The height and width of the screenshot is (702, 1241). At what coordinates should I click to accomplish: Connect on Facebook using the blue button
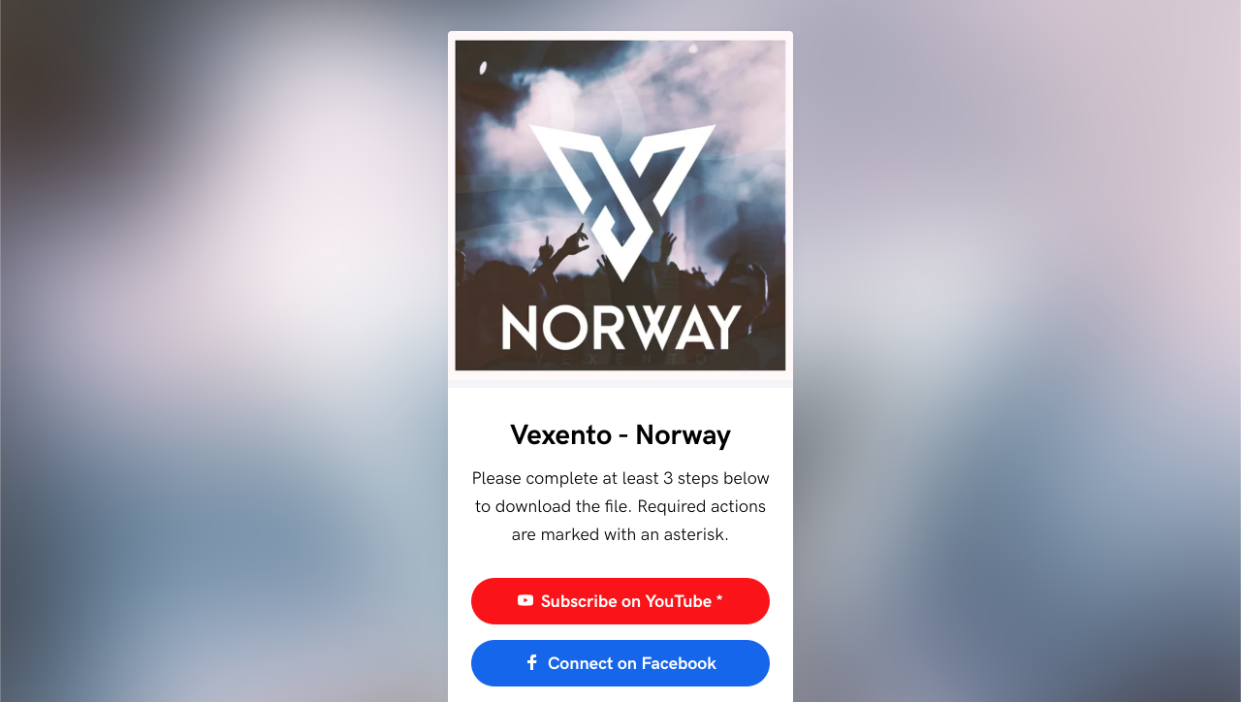coord(620,663)
